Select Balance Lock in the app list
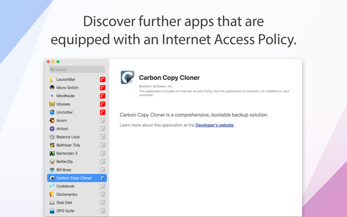This screenshot has height=217, width=347. [77, 137]
